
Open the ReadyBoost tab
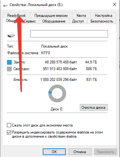16,16
